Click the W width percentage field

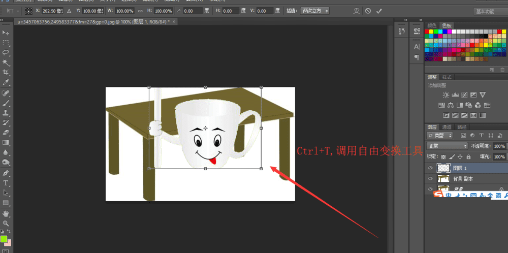point(124,11)
